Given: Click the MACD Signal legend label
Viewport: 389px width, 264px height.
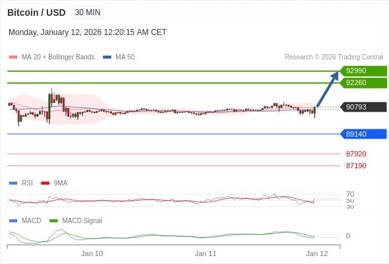Looking at the screenshot, I should pos(82,221).
